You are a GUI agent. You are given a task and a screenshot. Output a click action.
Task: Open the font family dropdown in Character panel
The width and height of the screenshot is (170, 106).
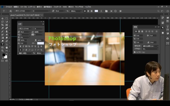click(x=25, y=29)
